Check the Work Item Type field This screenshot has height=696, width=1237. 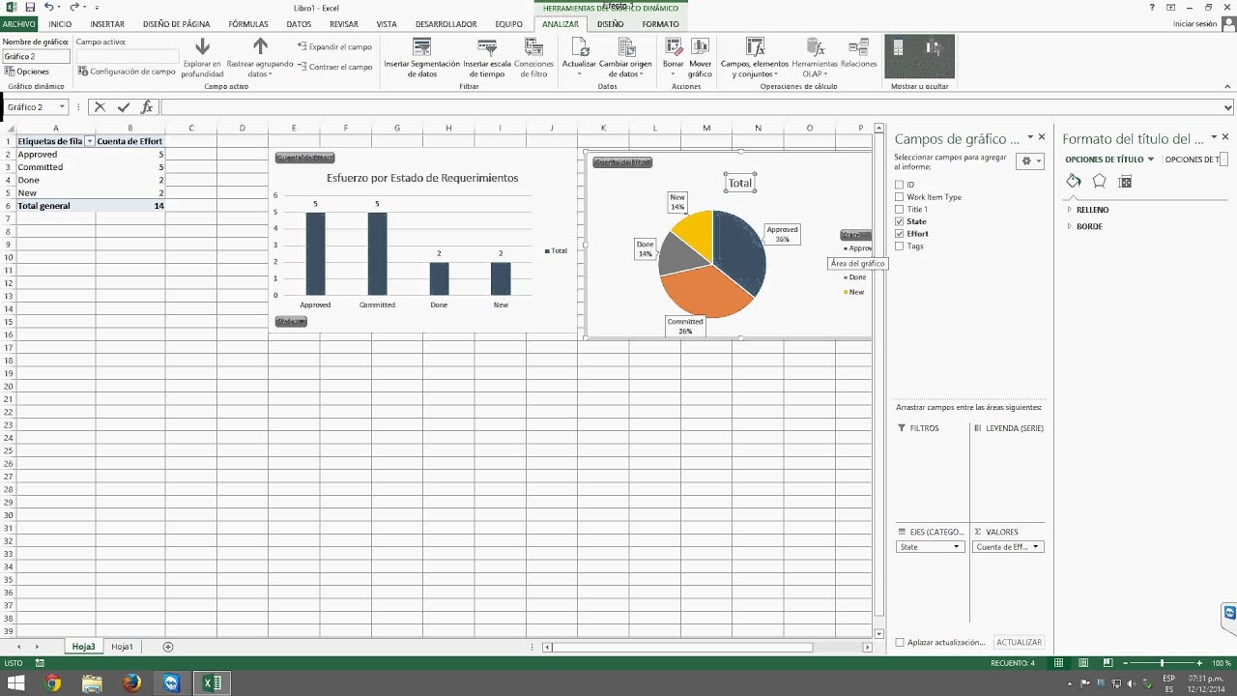[x=899, y=197]
